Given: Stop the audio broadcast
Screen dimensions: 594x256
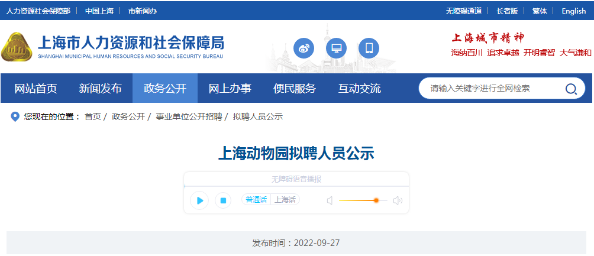Looking at the screenshot, I should (x=223, y=200).
